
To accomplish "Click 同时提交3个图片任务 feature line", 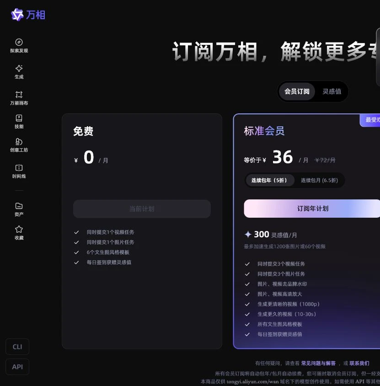I will [x=281, y=274].
